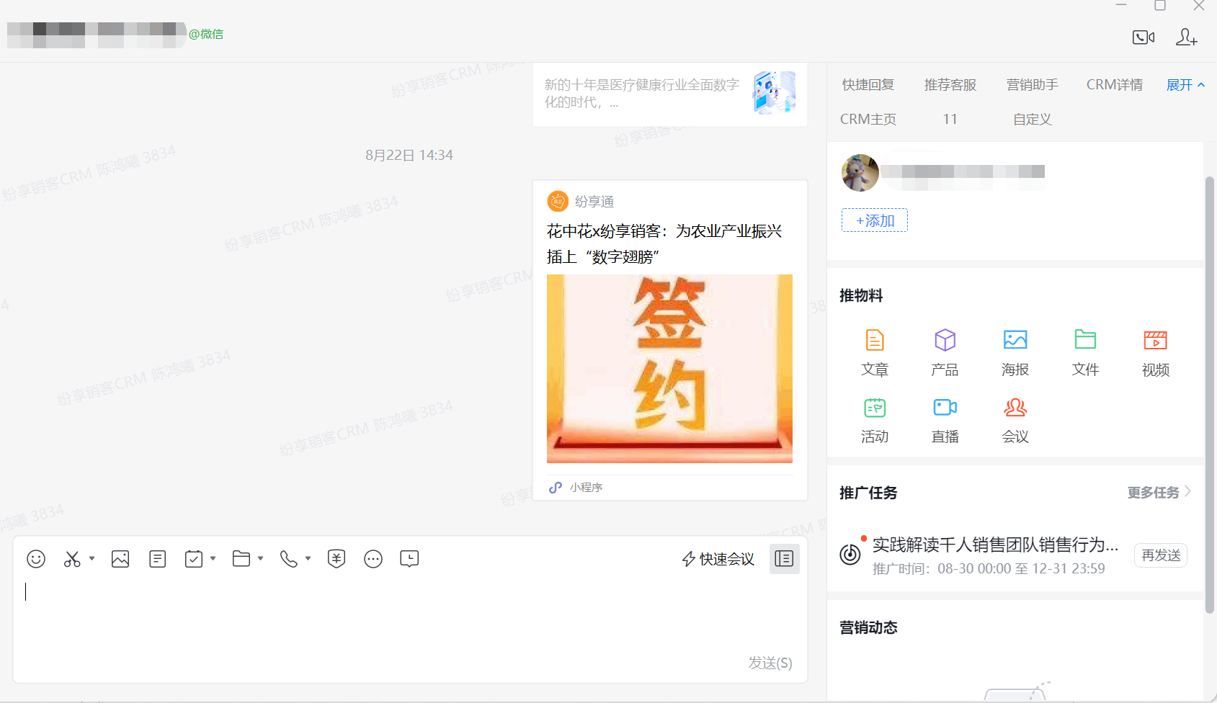1217x703 pixels.
Task: Click the +添加 tag button
Action: 875,220
